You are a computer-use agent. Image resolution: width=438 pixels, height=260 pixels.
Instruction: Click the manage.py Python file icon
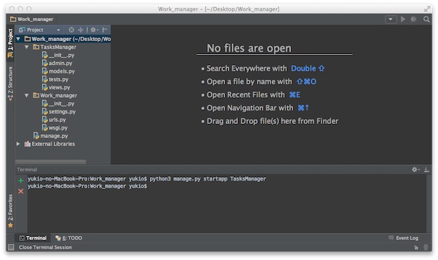36,136
